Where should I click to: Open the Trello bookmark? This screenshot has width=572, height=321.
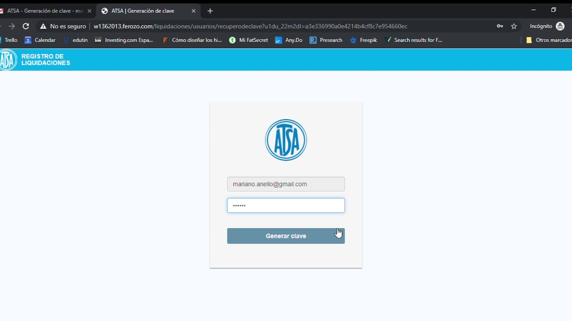pyautogui.click(x=9, y=40)
